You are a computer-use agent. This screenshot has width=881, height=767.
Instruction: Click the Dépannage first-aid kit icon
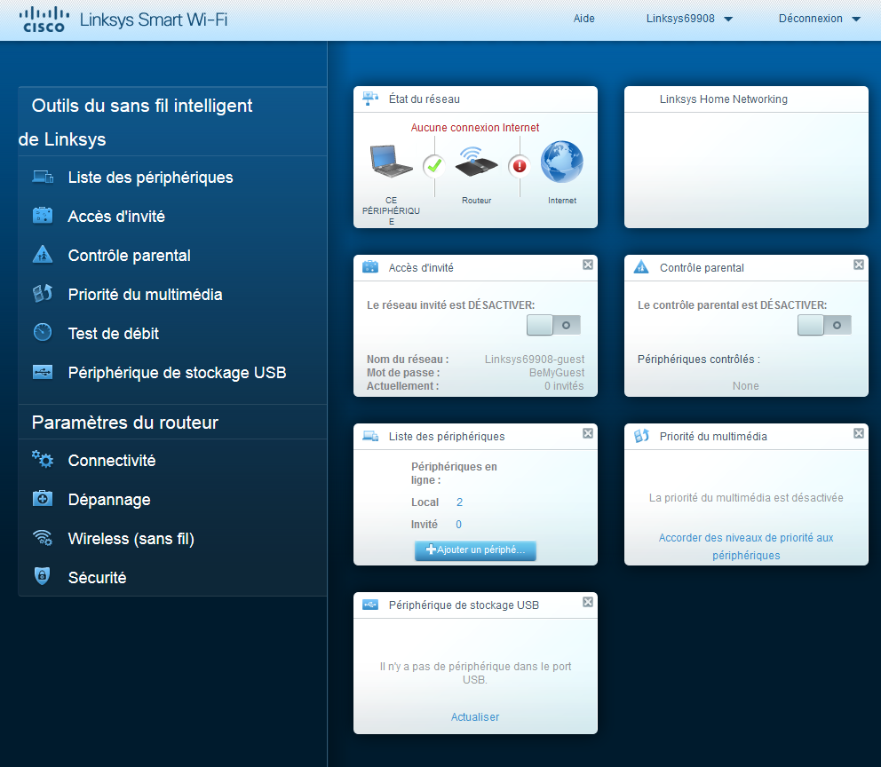coord(43,499)
